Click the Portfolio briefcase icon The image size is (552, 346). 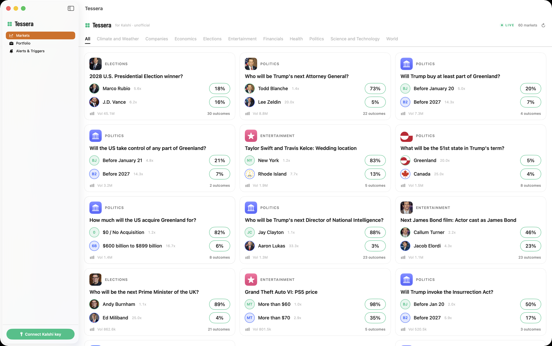click(11, 43)
